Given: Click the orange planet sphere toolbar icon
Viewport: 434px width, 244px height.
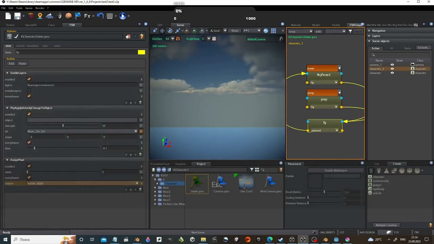Looking at the screenshot, I should (x=68, y=16).
